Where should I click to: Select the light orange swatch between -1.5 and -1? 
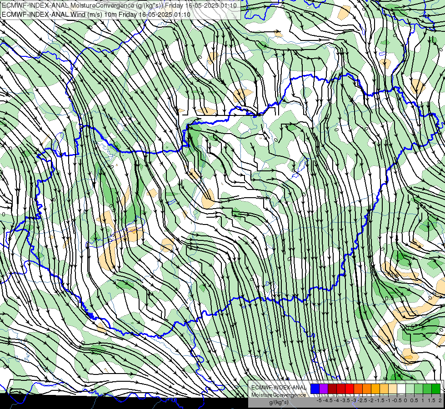click(384, 389)
